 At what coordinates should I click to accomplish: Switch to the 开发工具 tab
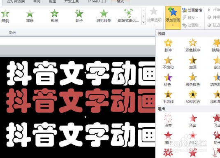pos(72,2)
